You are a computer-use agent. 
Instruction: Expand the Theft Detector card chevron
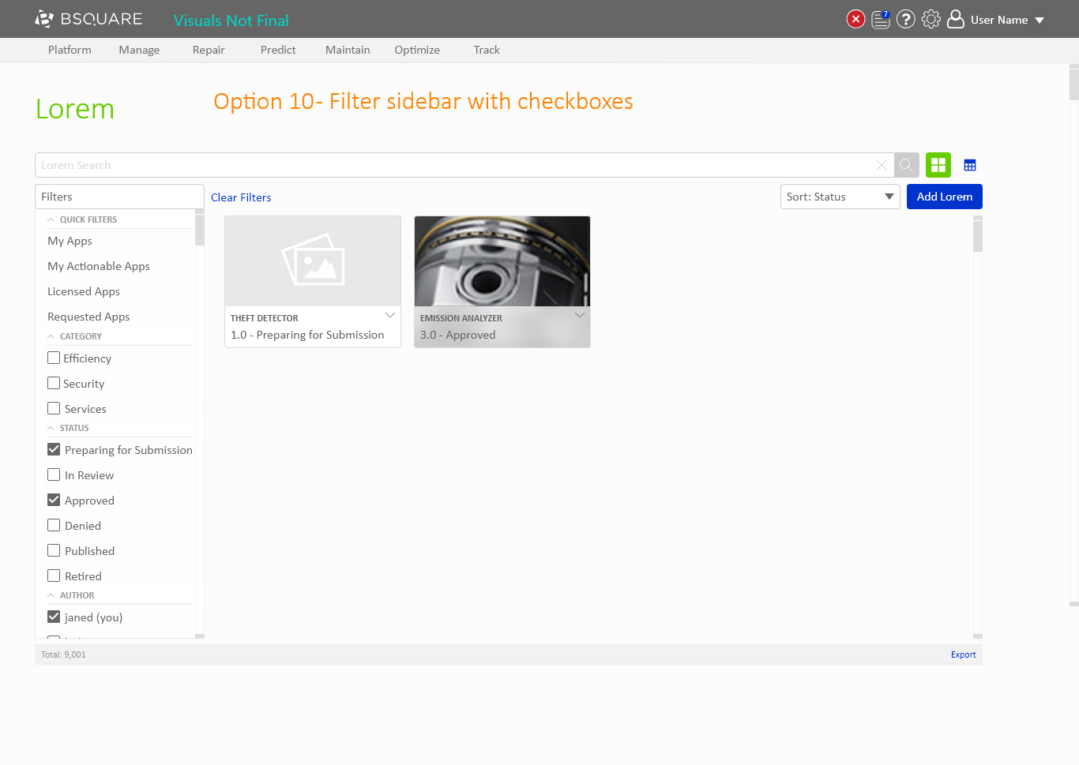(x=390, y=315)
